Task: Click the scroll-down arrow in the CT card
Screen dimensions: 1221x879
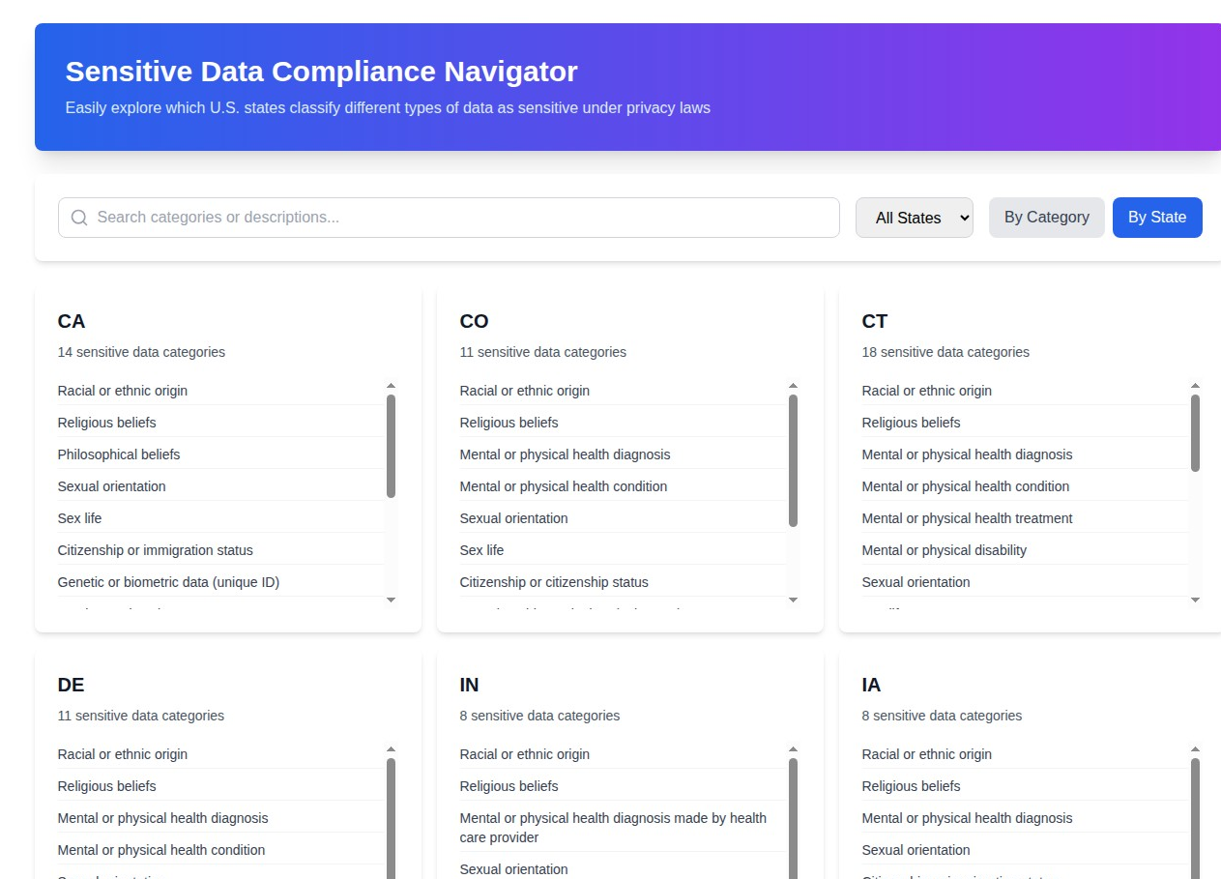Action: click(1195, 600)
